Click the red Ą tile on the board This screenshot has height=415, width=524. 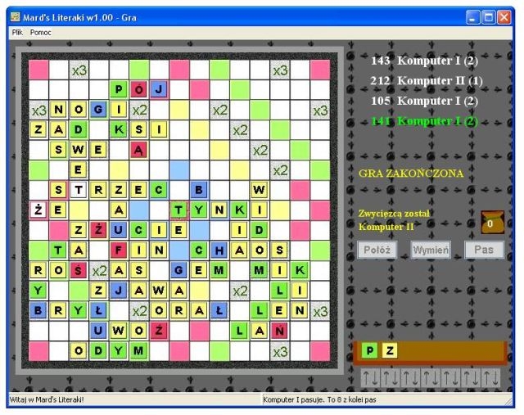tap(139, 150)
